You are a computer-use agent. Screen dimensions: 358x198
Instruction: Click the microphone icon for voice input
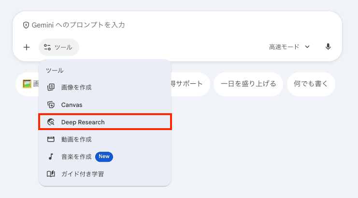pyautogui.click(x=328, y=47)
